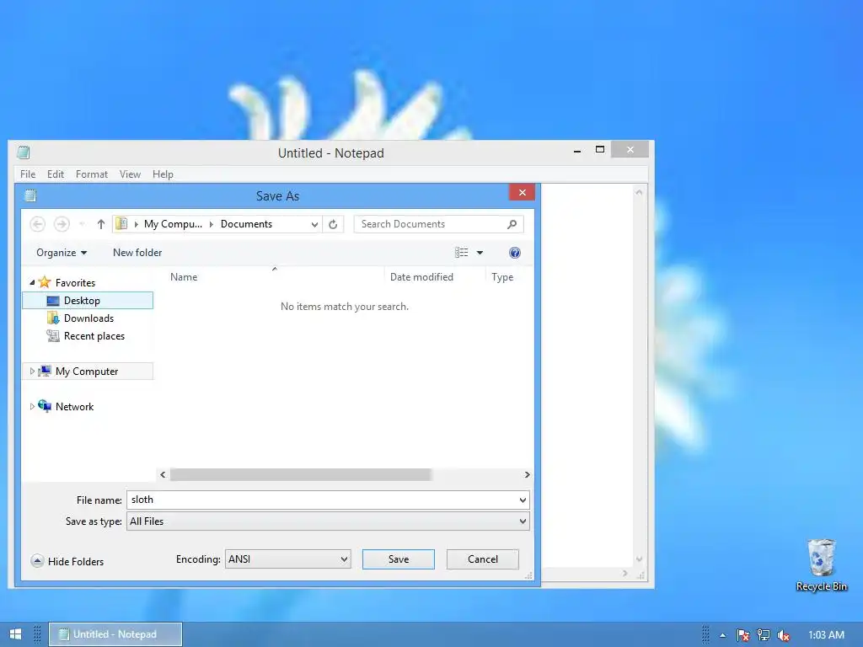This screenshot has height=647, width=863.
Task: Click the Notepad window title bar icon
Action: coord(23,152)
